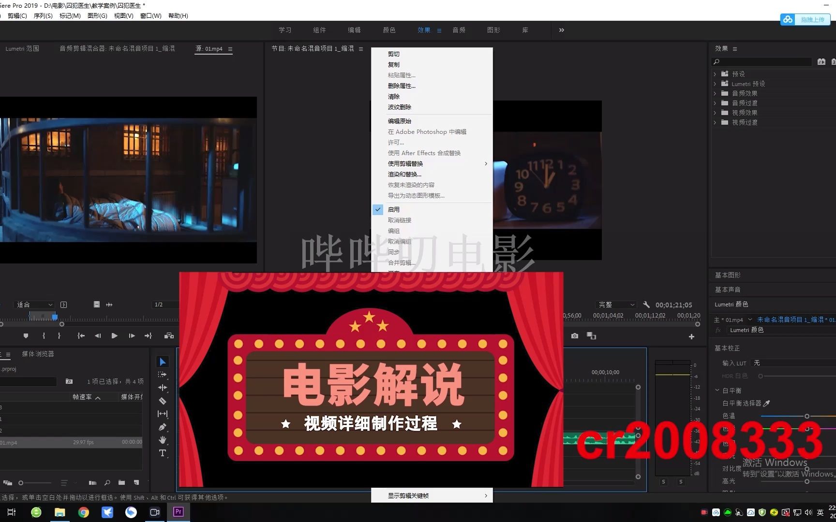Image resolution: width=836 pixels, height=522 pixels.
Task: Click Go to Out point button
Action: click(x=148, y=335)
